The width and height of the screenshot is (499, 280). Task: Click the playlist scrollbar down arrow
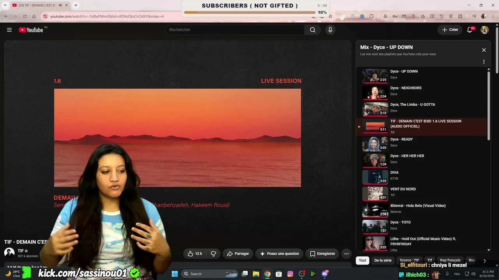coord(489,250)
